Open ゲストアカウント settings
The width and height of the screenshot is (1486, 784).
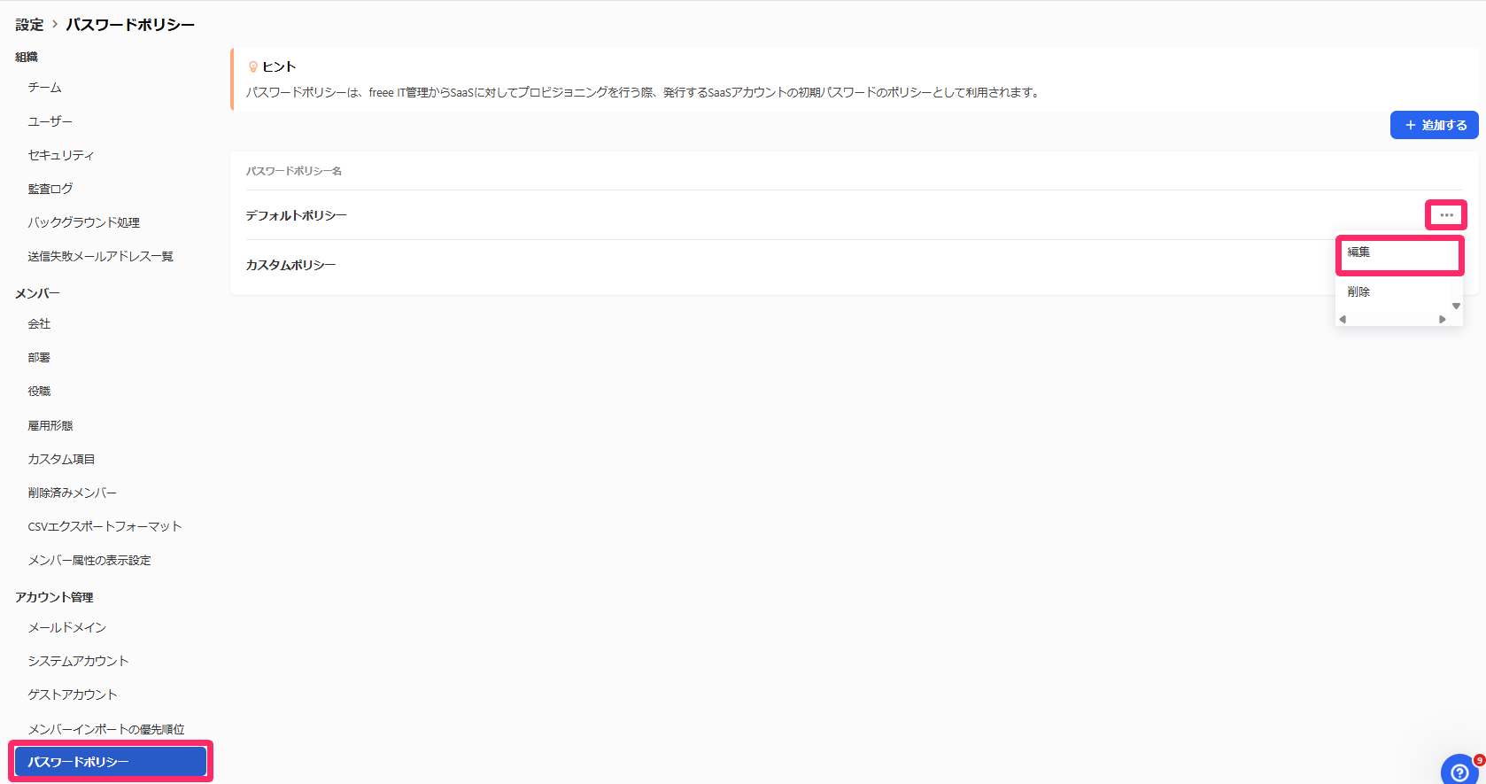(73, 695)
